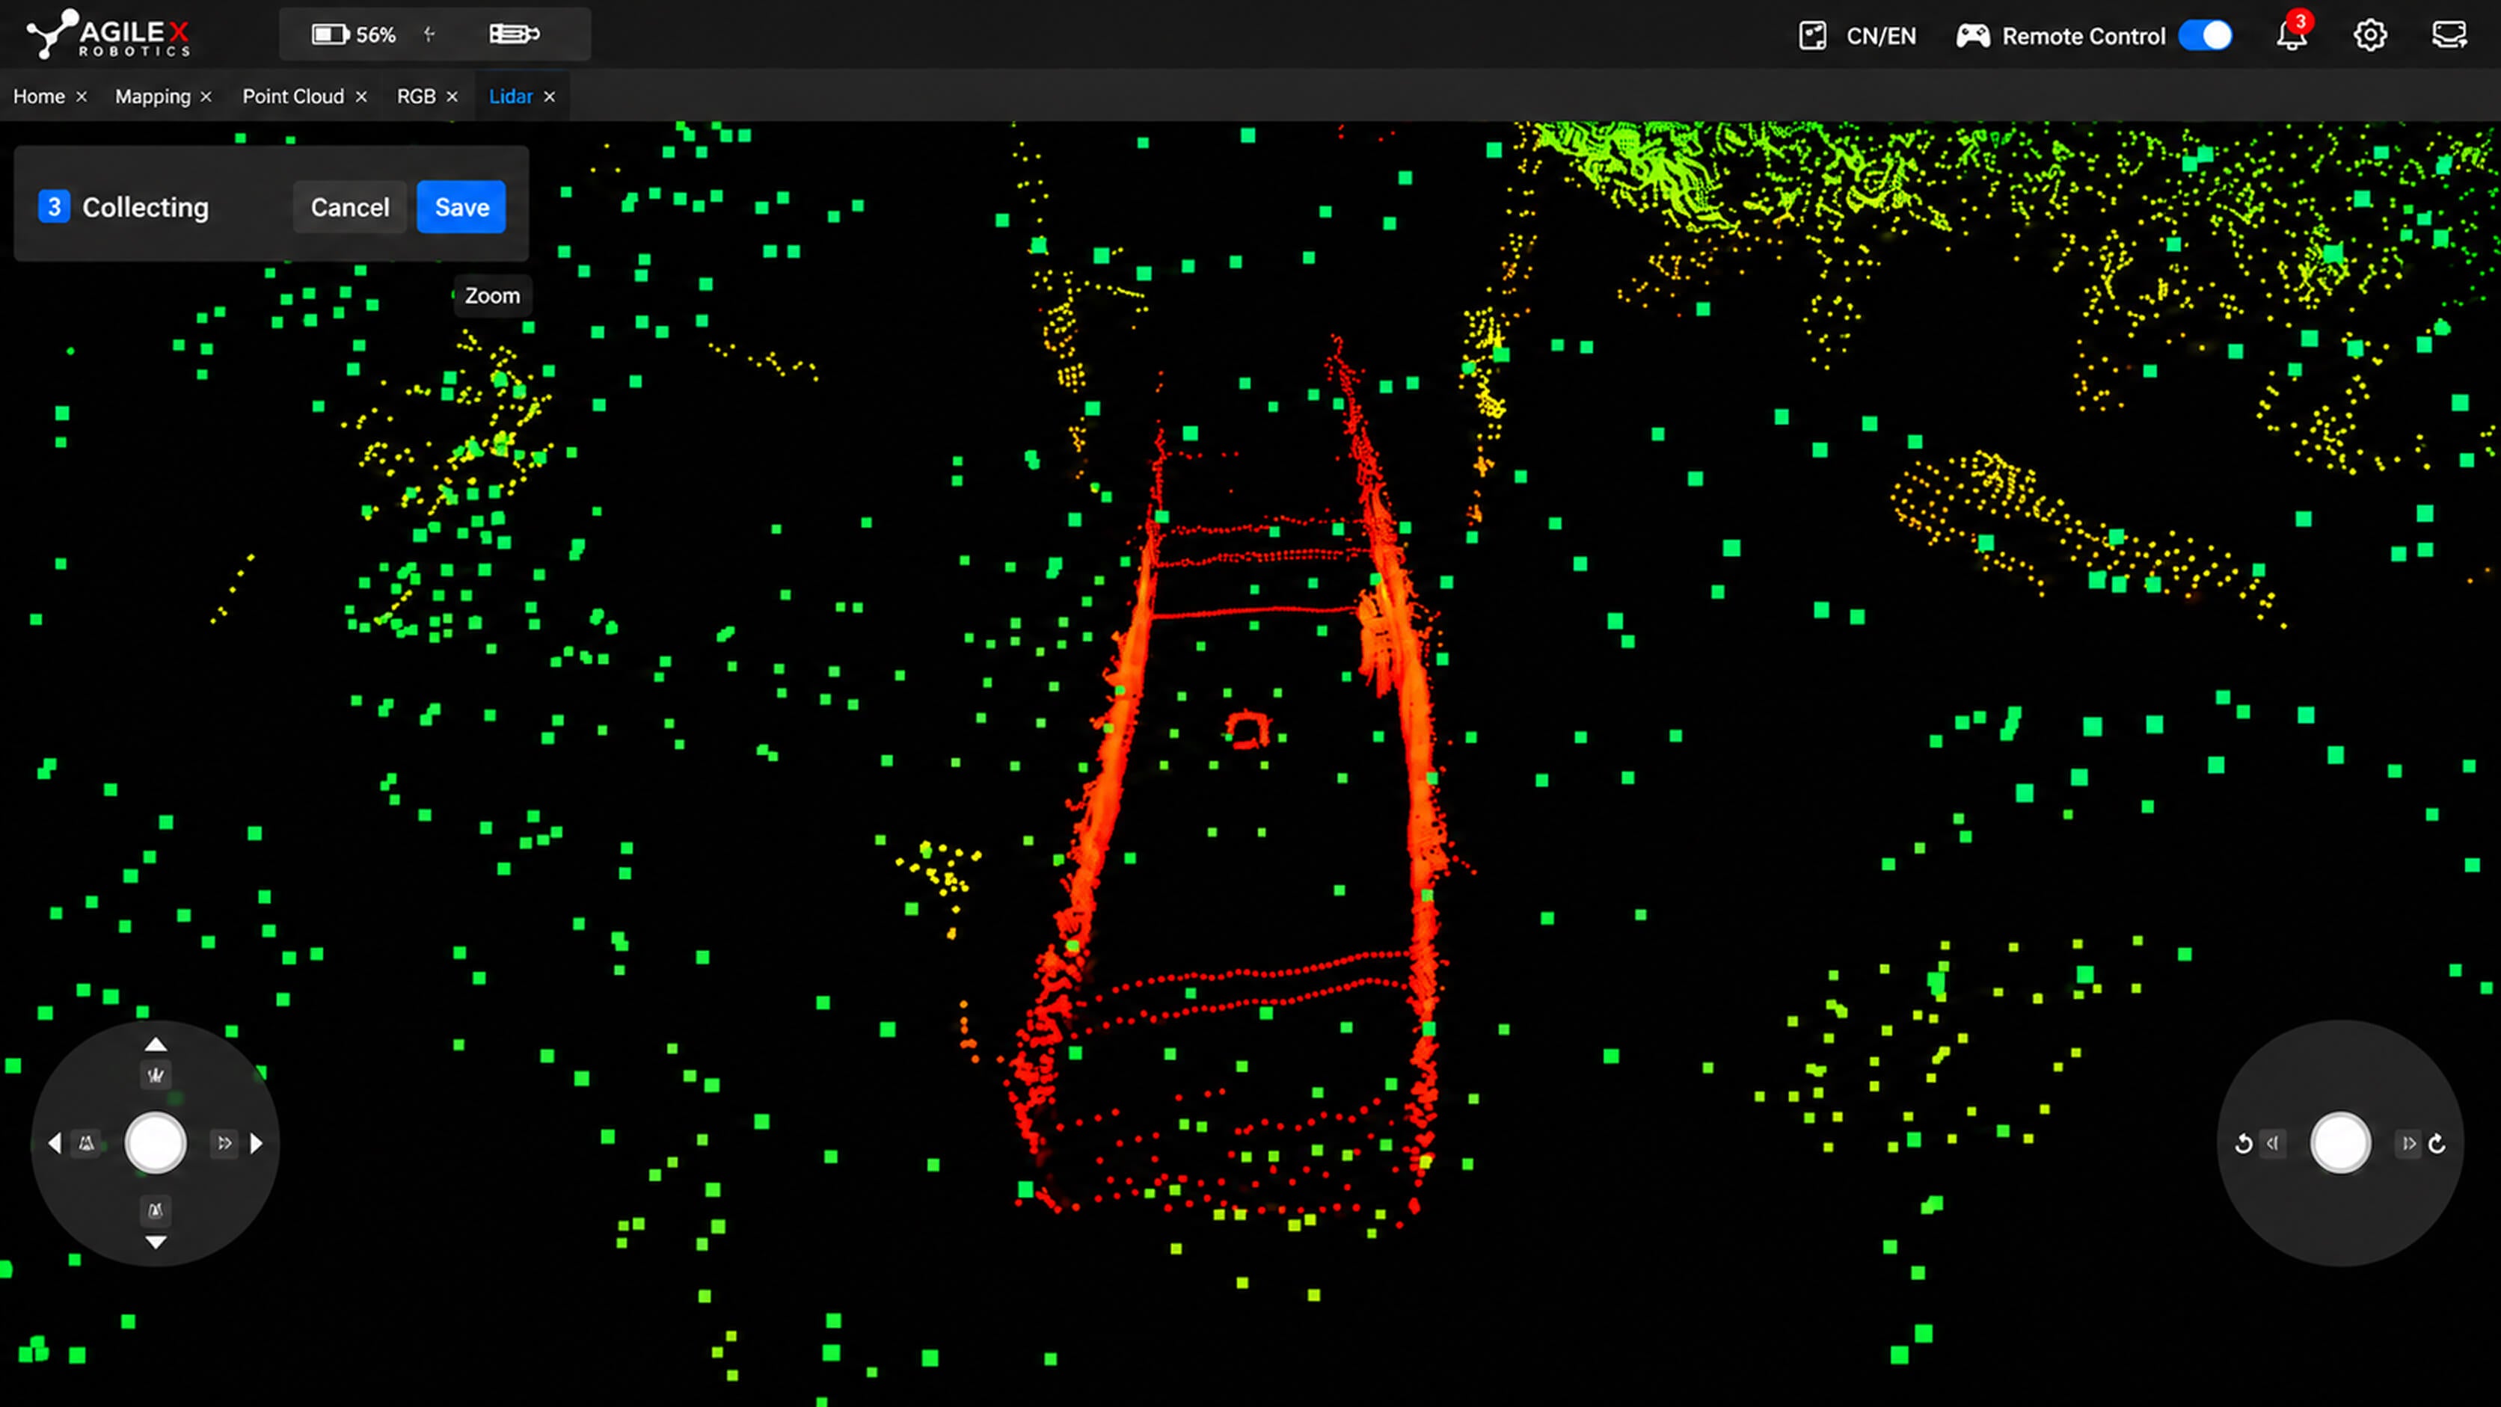
Task: Switch to the RGB tab
Action: [416, 96]
